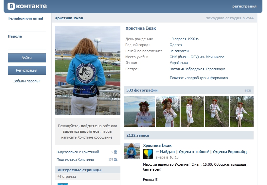Focus the Телефон или email field
This screenshot has height=185, width=267.
pos(27,27)
